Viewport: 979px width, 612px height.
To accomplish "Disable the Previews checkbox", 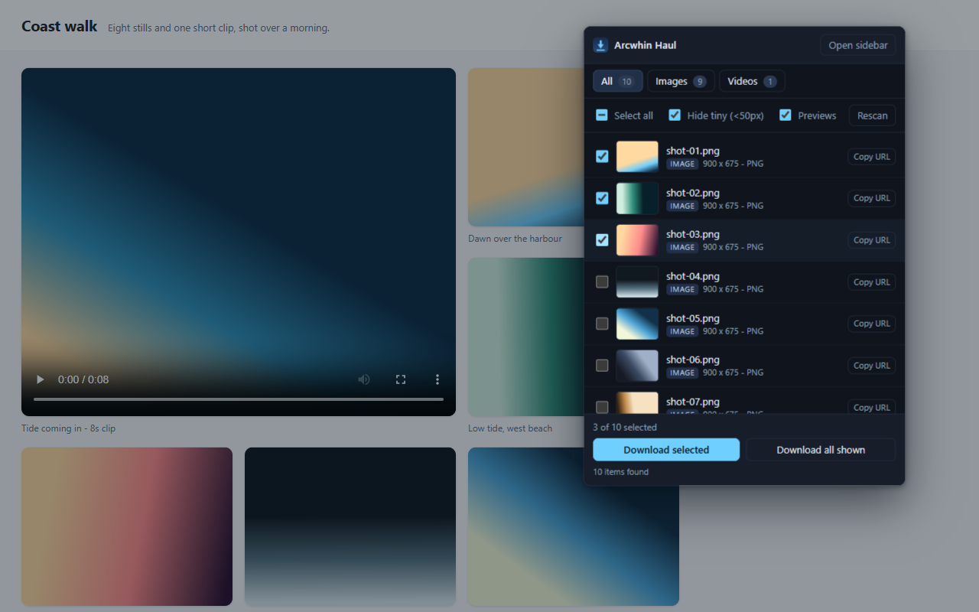I will pyautogui.click(x=785, y=116).
